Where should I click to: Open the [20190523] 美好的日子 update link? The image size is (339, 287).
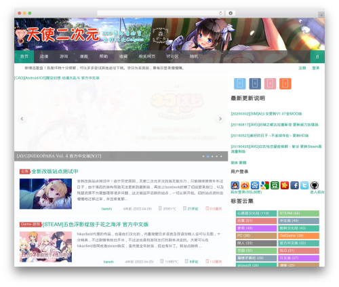coord(270,136)
